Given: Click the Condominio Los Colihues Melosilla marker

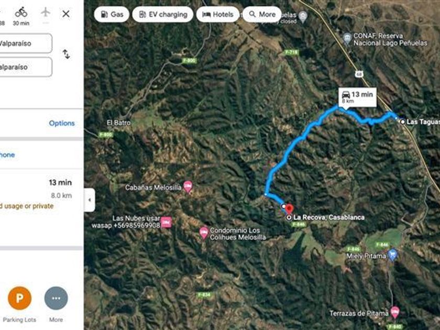Looking at the screenshot, I should [204, 233].
